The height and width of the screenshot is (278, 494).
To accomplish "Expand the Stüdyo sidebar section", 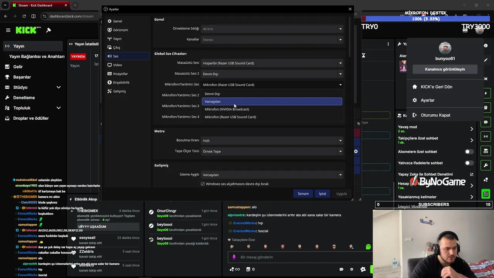I will 58,87.
